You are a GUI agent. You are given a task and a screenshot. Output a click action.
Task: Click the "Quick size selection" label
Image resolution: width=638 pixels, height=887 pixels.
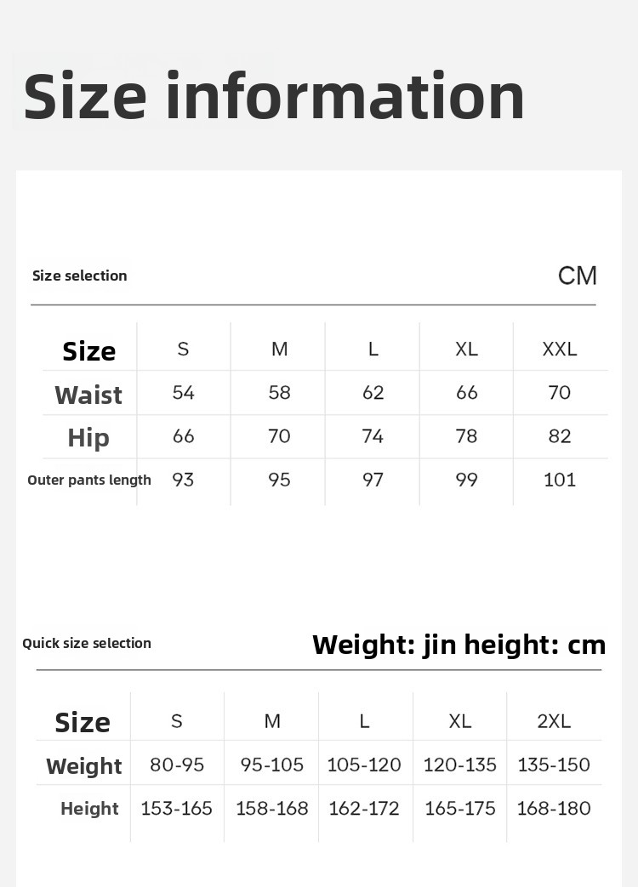87,643
